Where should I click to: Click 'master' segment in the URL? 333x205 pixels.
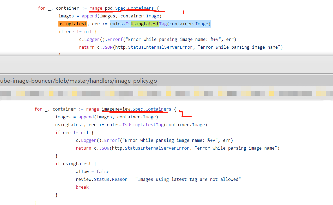coord(79,81)
